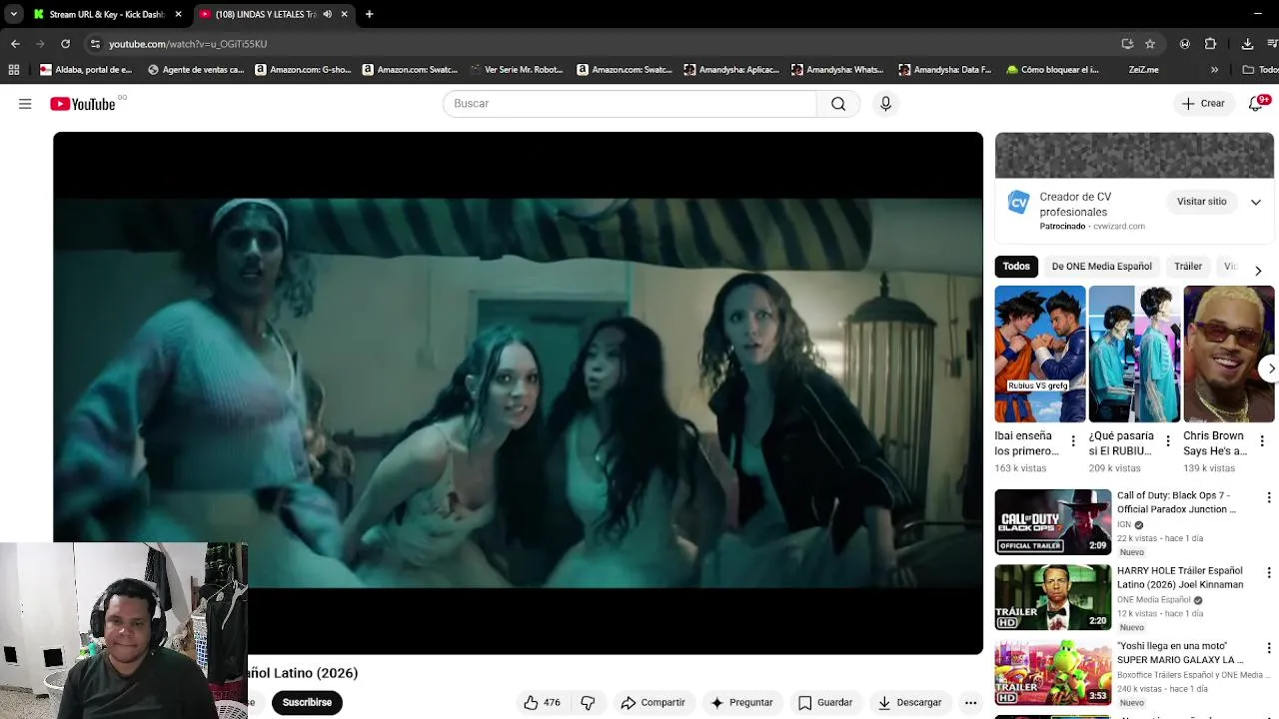Click the browser address bar URL
The image size is (1279, 719).
pos(188,44)
